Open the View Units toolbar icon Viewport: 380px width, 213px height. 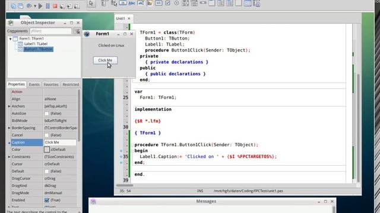13,7
